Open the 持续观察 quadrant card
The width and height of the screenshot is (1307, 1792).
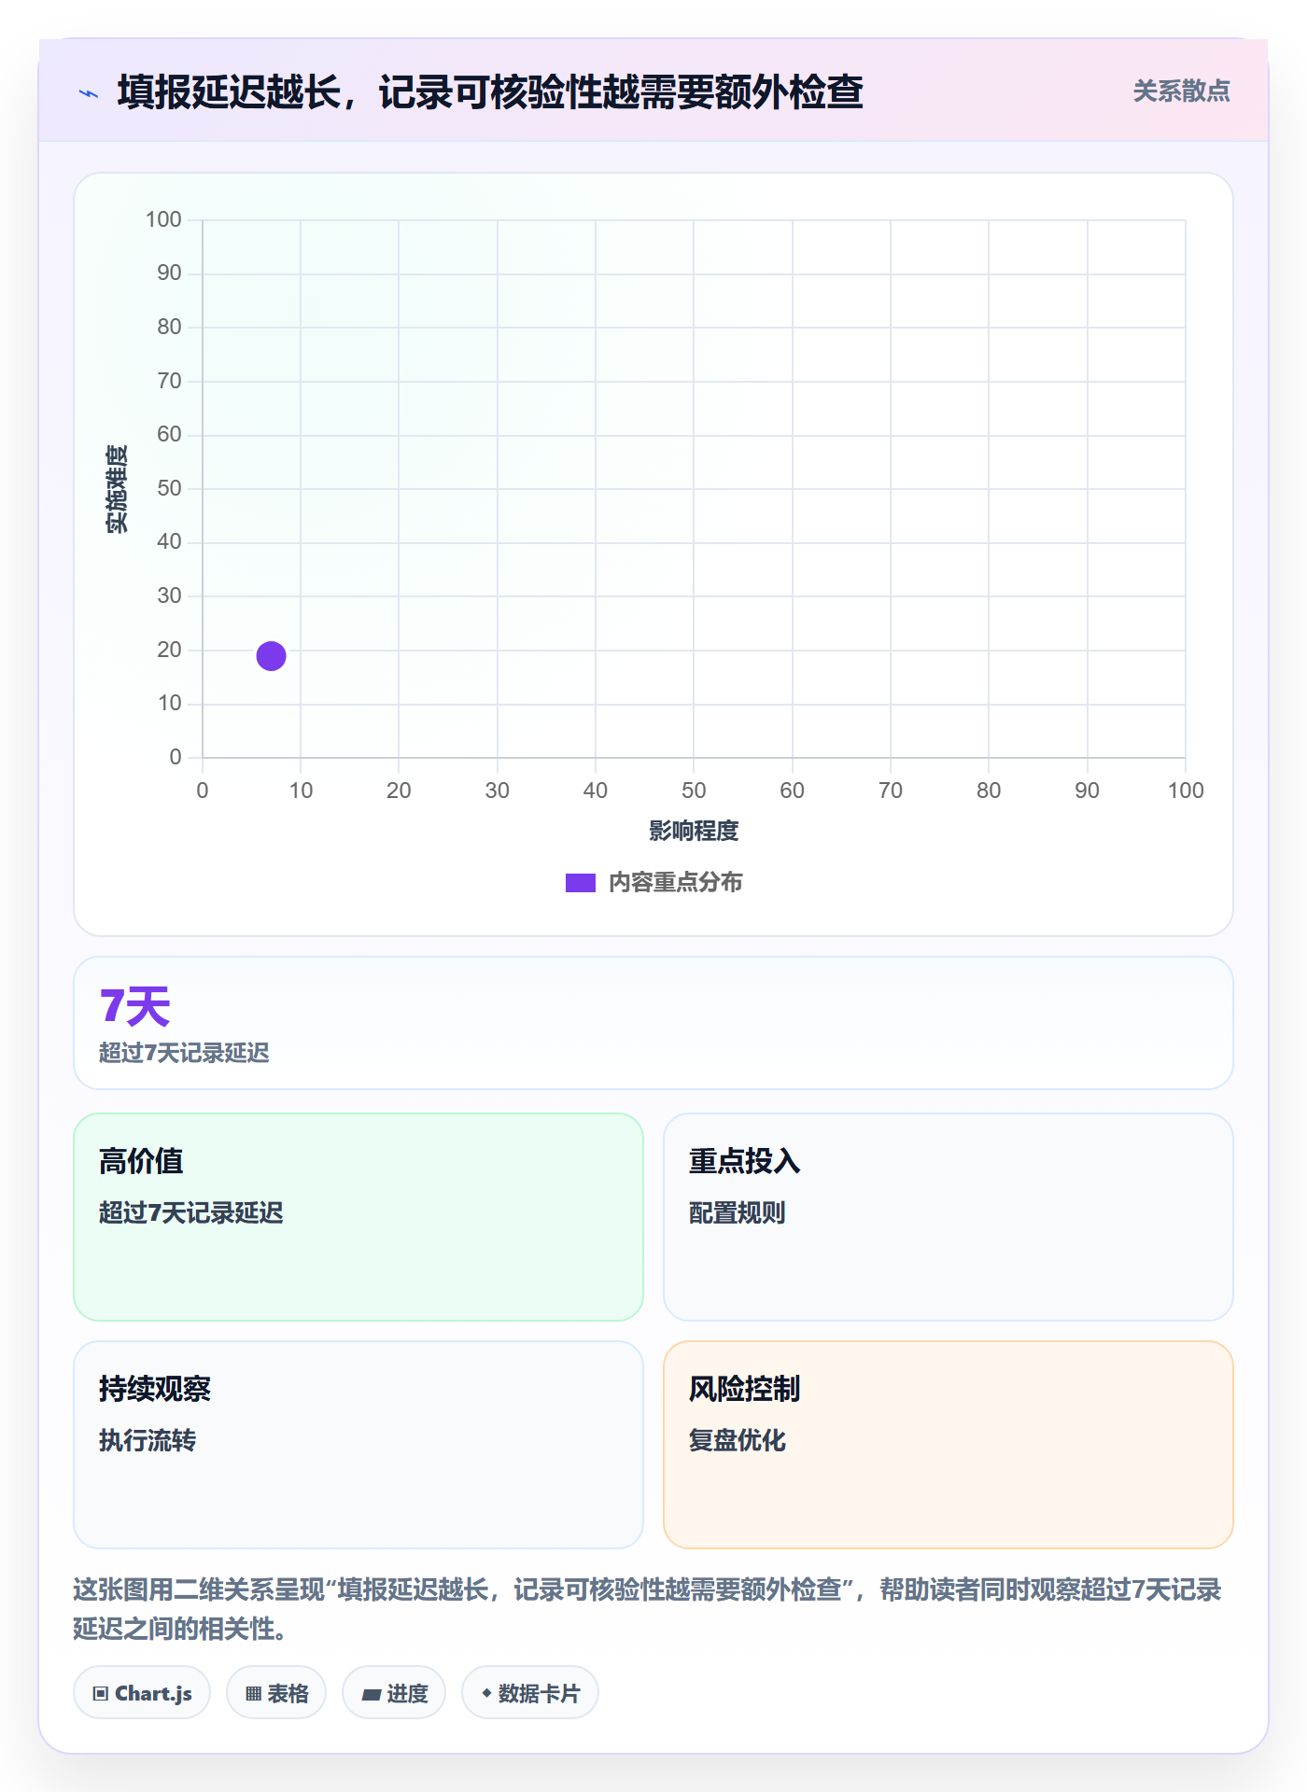[358, 1444]
